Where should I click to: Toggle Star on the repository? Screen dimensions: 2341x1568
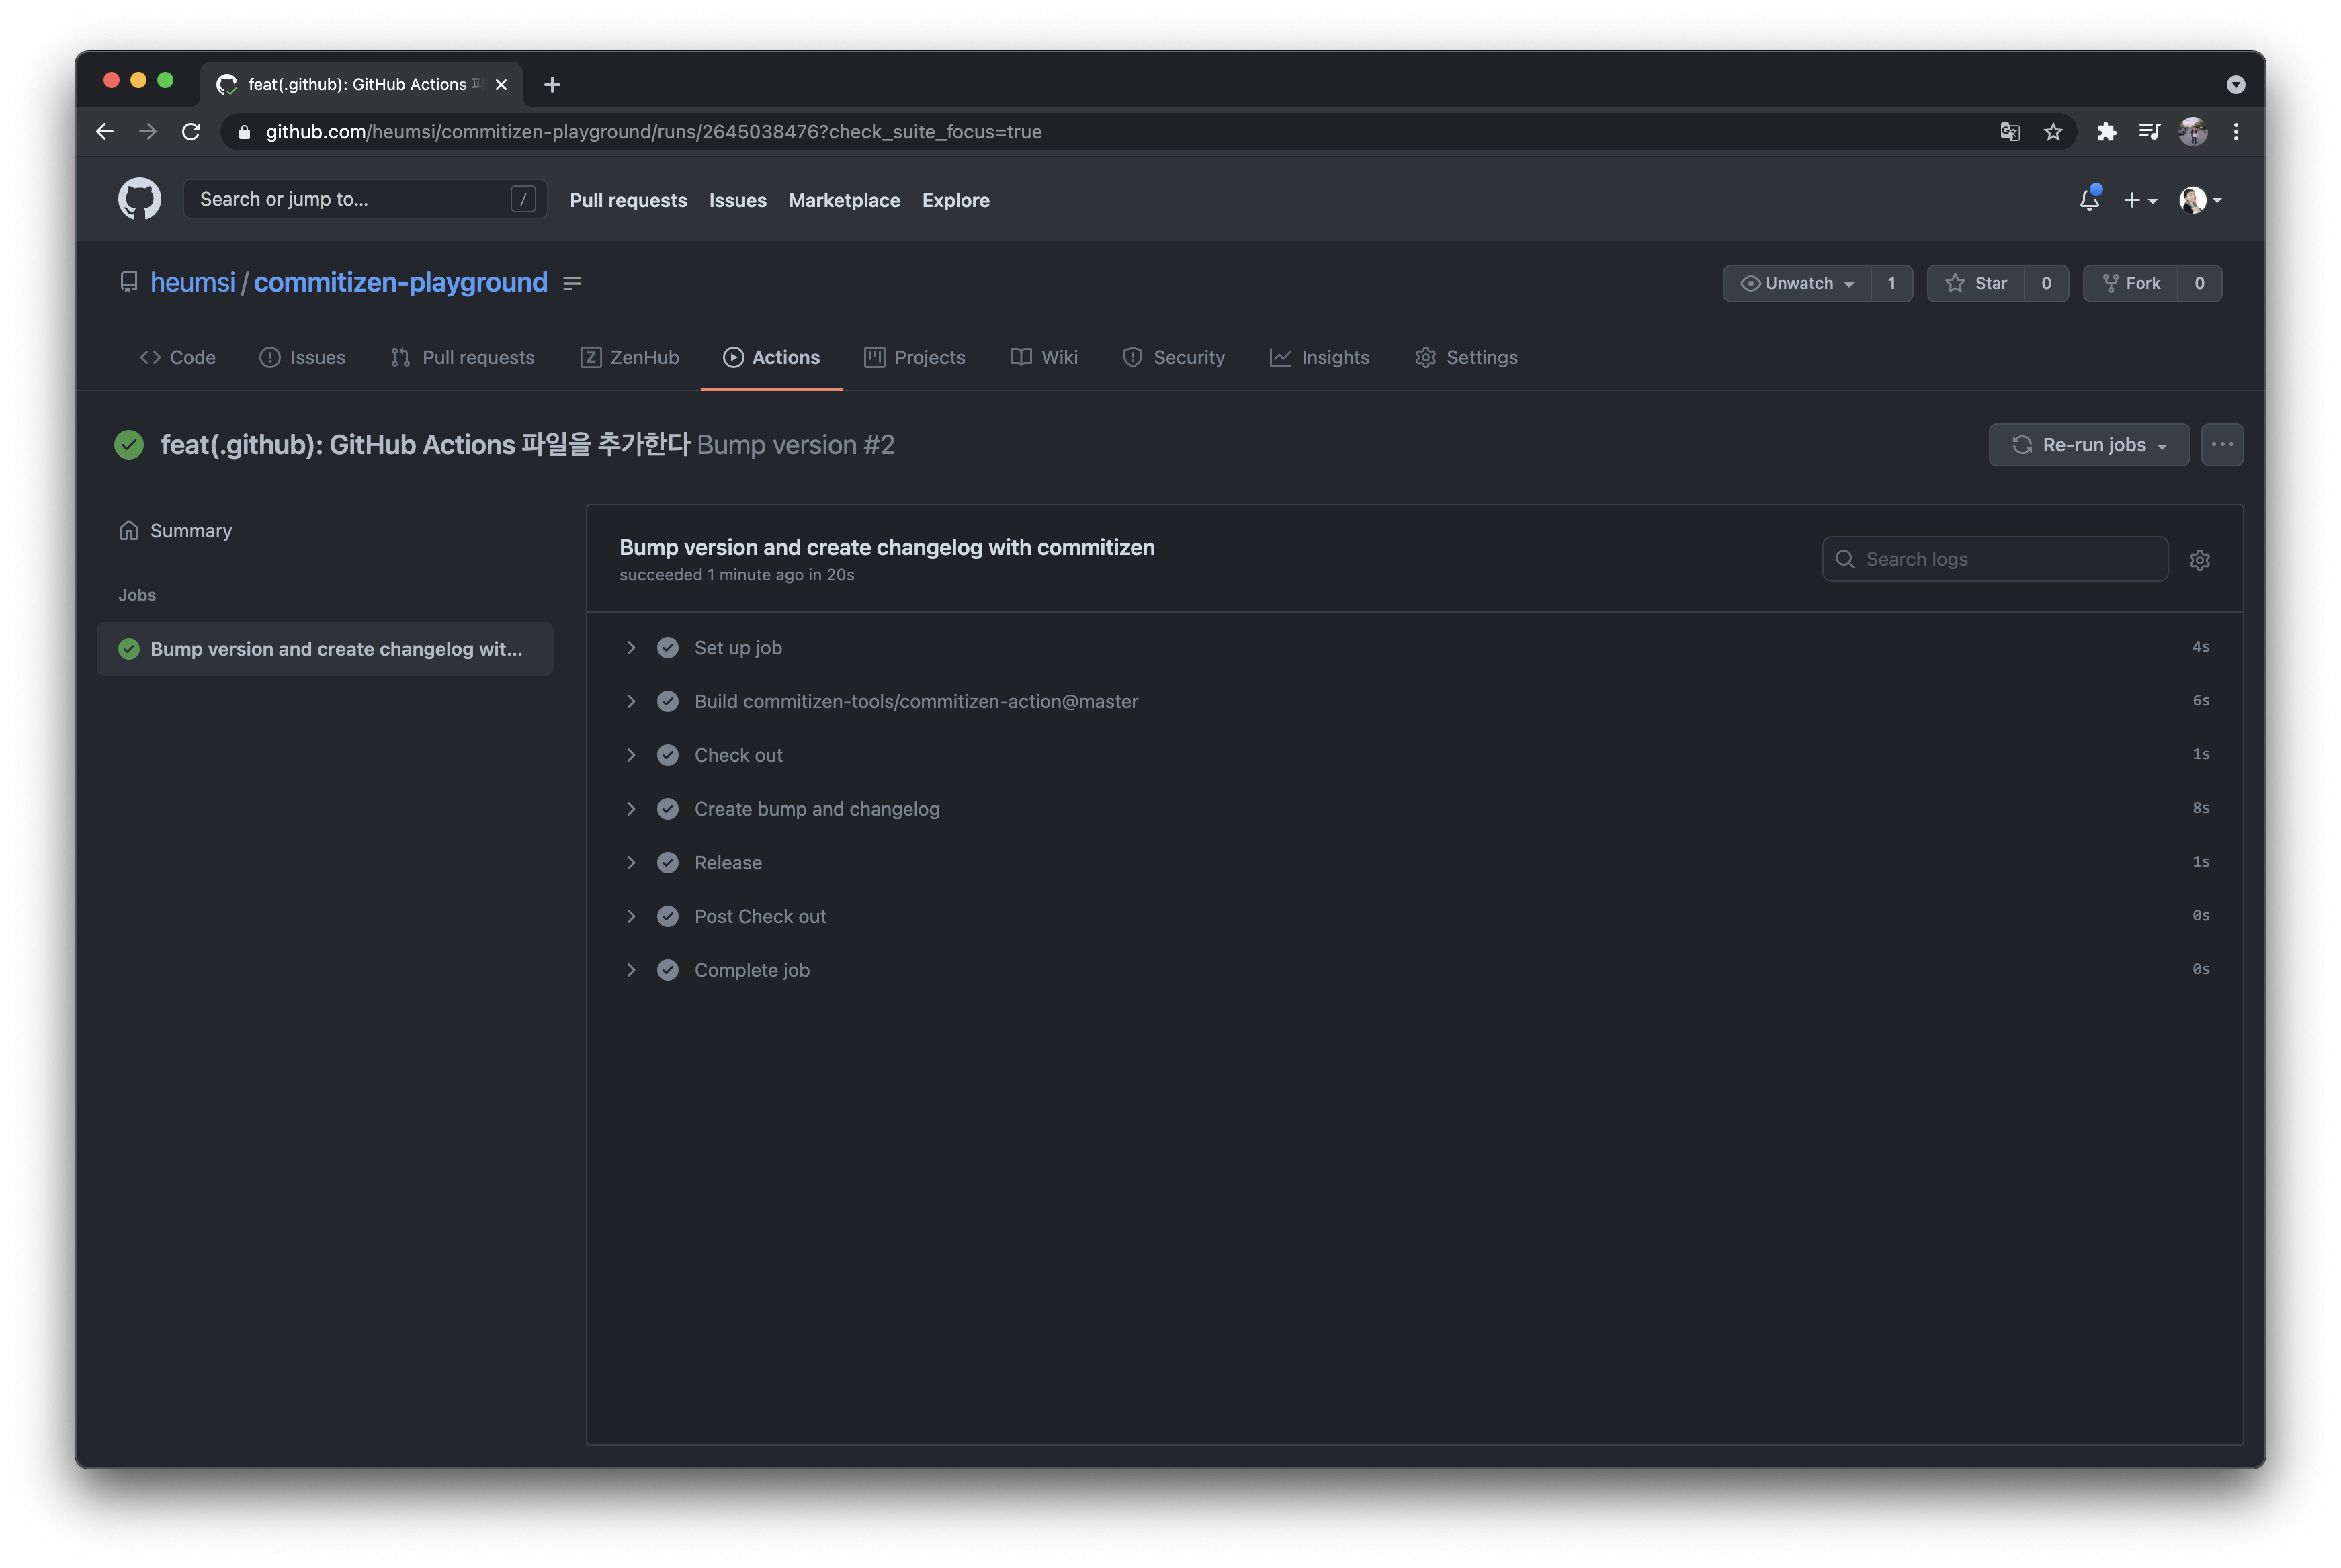[1977, 284]
